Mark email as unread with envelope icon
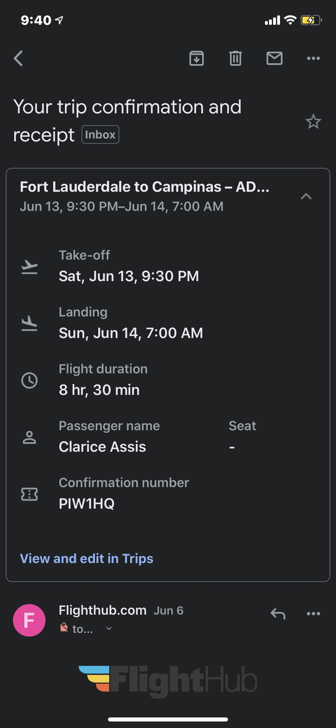Screen dimensions: 336x728 click(x=274, y=58)
